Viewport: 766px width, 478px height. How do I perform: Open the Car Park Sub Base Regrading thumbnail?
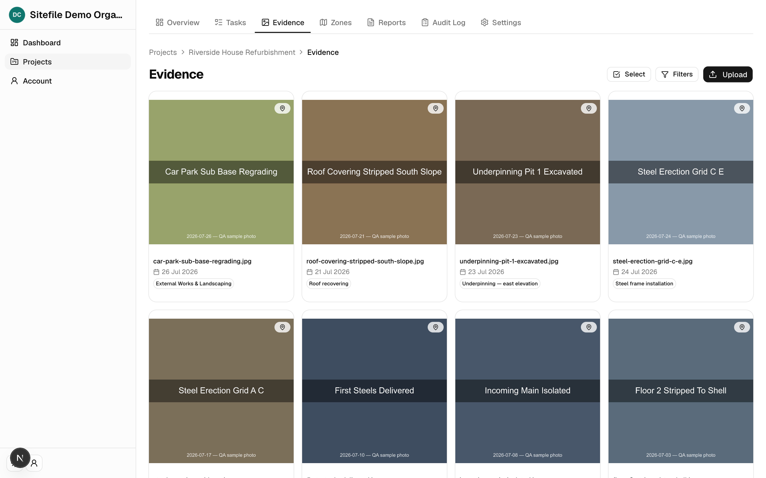pyautogui.click(x=221, y=172)
